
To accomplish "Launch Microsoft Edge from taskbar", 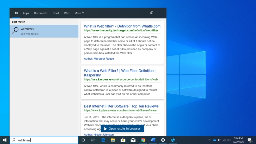I will [103, 140].
